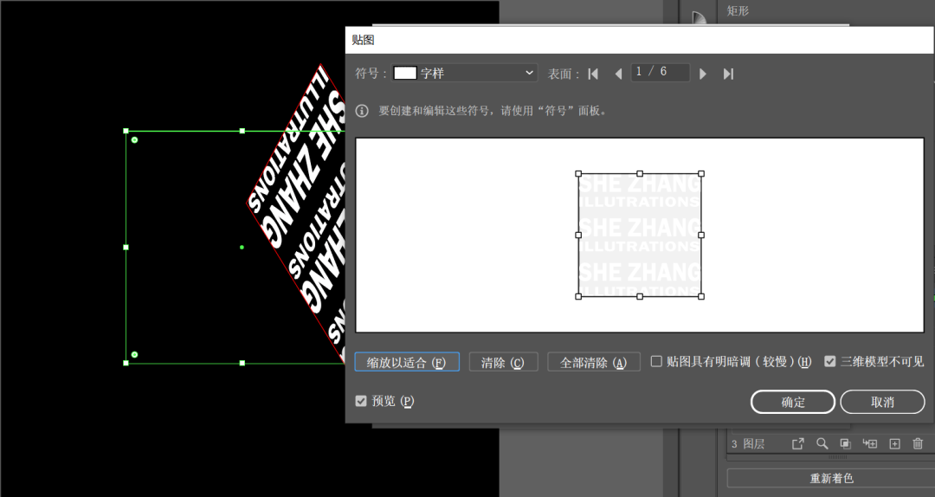Screen dimensions: 935x497
Task: Click the surface number input field
Action: pyautogui.click(x=660, y=73)
